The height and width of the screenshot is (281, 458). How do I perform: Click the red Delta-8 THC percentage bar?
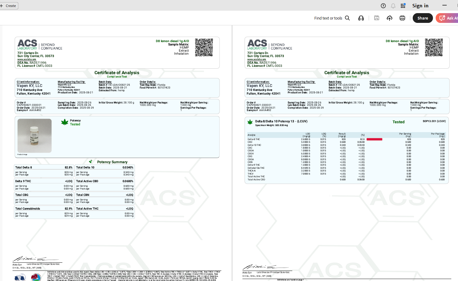pyautogui.click(x=375, y=139)
